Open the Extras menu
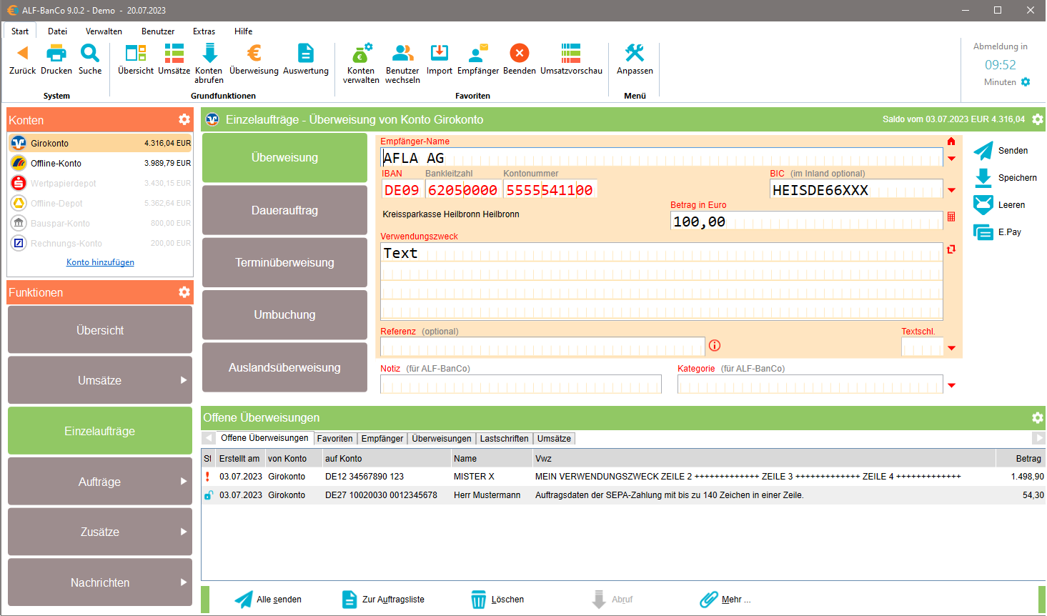The width and height of the screenshot is (1047, 616). coord(204,31)
